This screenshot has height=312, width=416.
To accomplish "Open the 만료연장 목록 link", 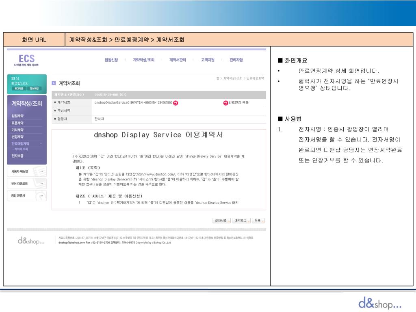I will 238,102.
